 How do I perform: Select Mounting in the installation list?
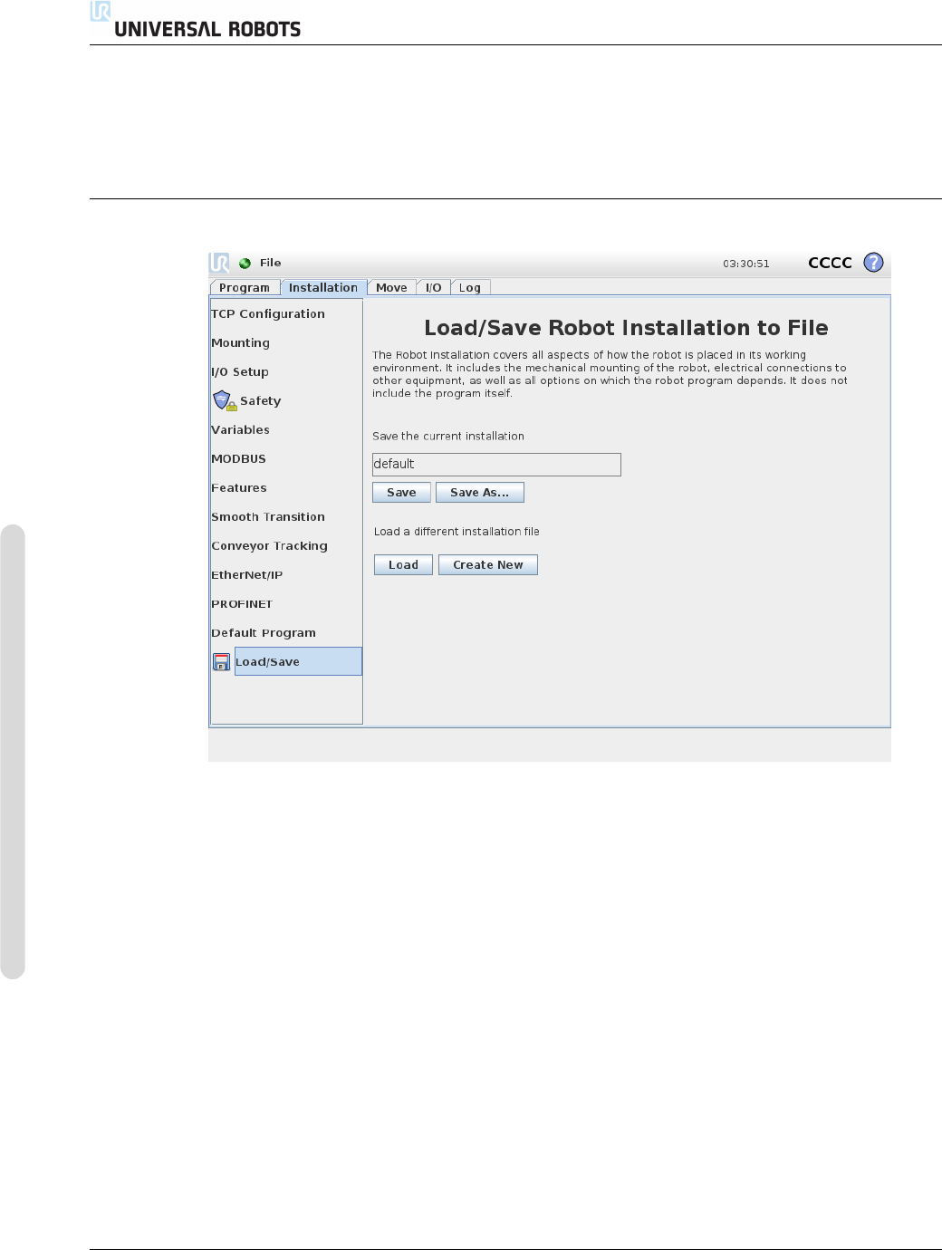[x=240, y=342]
